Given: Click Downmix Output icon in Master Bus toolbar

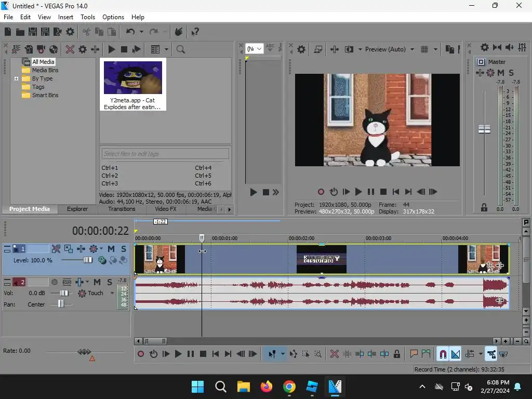Looking at the screenshot, I should click(497, 47).
